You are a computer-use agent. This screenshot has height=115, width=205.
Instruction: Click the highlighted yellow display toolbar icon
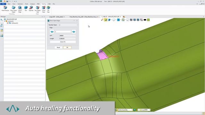coord(105,20)
